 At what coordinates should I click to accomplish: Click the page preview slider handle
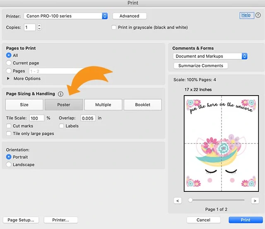pyautogui.click(x=190, y=200)
